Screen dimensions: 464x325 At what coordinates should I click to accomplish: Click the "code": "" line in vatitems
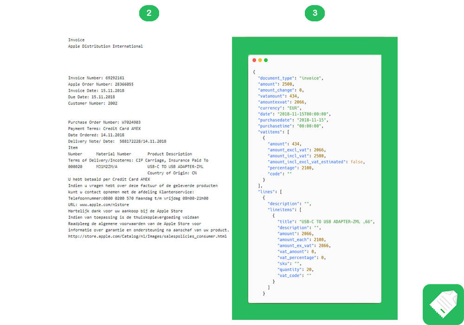tap(280, 174)
